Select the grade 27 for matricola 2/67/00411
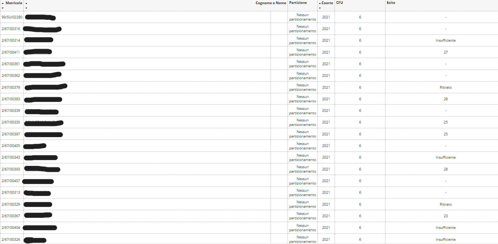The height and width of the screenshot is (244, 498). (446, 52)
